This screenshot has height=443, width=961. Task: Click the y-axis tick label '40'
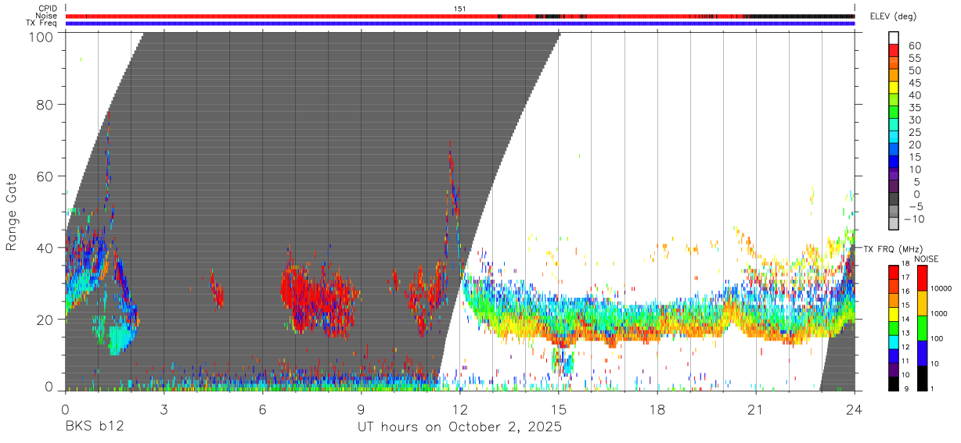tap(45, 248)
